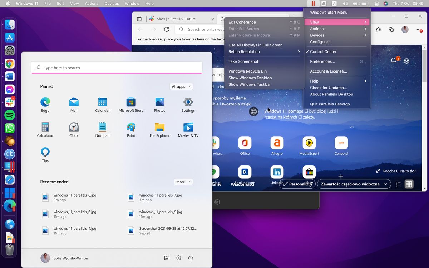Click the All apps button in the Start menu
Image resolution: width=429 pixels, height=268 pixels.
pyautogui.click(x=181, y=86)
